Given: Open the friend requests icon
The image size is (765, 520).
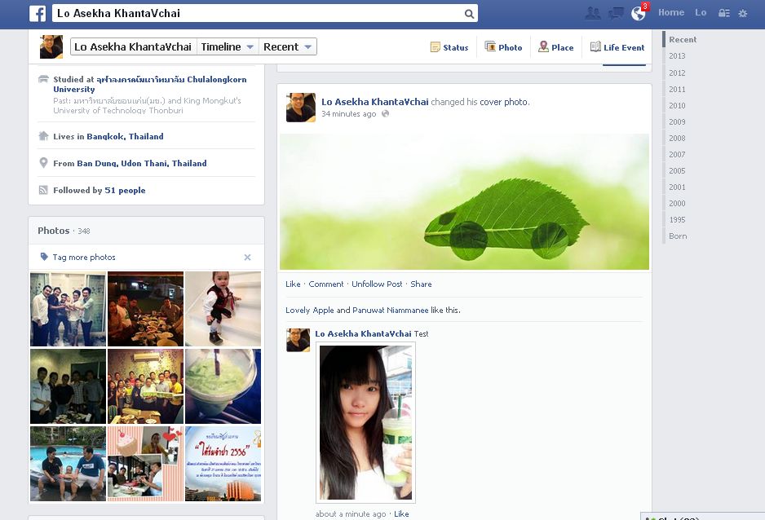Looking at the screenshot, I should (x=593, y=13).
